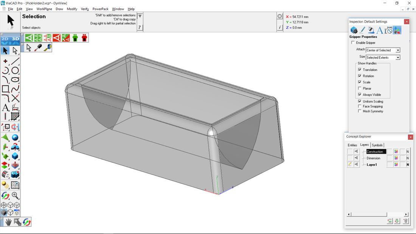The width and height of the screenshot is (416, 234).
Task: Switch to the Symbols tab
Action: click(377, 145)
